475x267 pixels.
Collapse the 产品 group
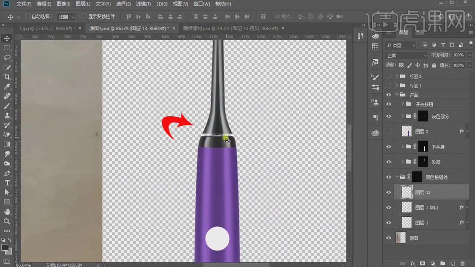tap(396, 95)
